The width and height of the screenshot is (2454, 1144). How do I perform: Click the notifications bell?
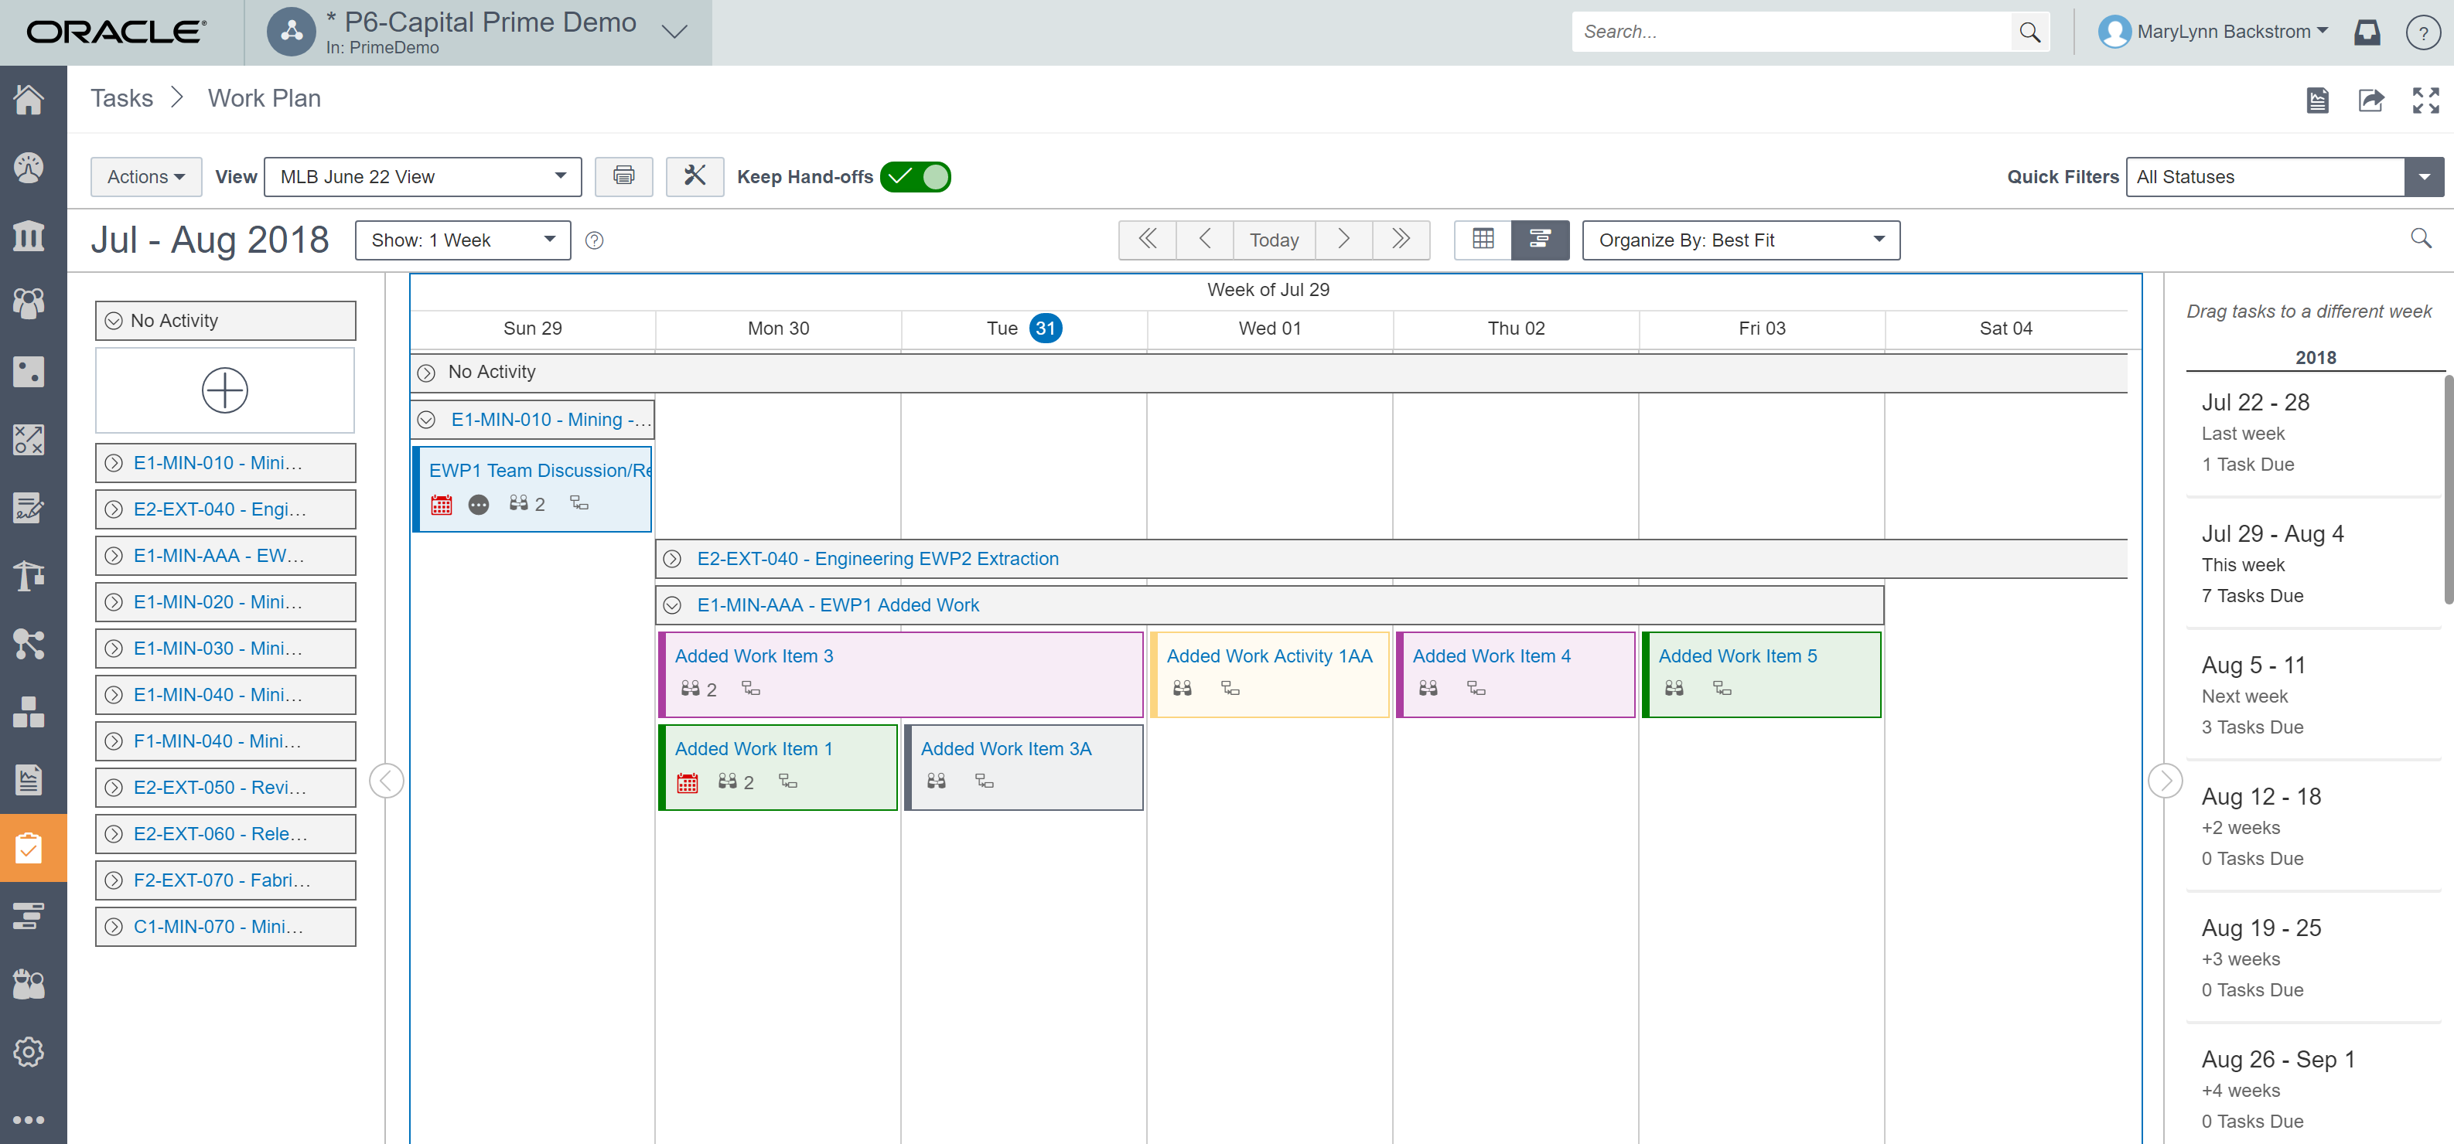coord(2367,32)
